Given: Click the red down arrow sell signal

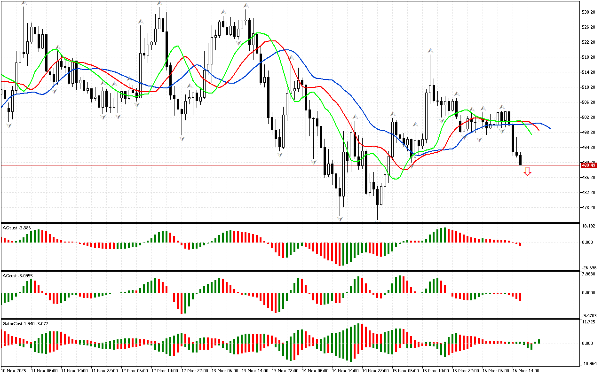Looking at the screenshot, I should click(x=527, y=172).
